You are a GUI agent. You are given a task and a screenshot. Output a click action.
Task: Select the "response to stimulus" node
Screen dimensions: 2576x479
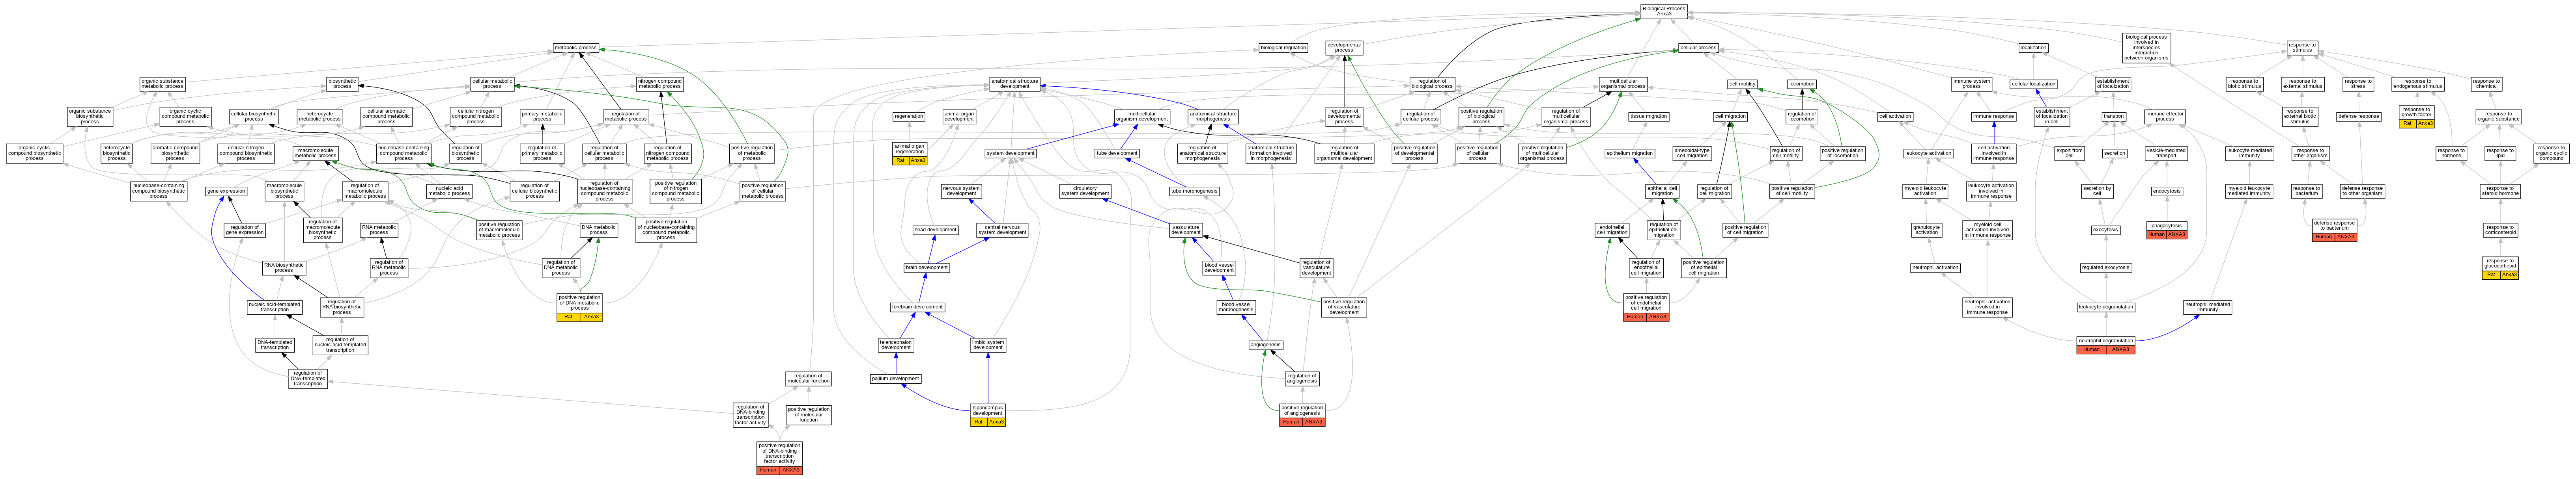pos(2302,48)
